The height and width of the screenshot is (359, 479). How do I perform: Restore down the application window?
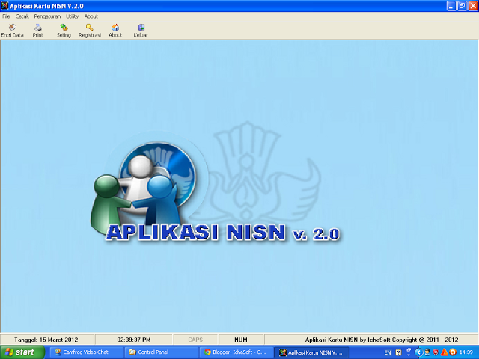click(463, 6)
